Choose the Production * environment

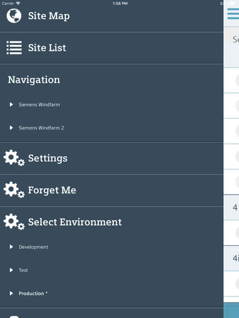(33, 294)
